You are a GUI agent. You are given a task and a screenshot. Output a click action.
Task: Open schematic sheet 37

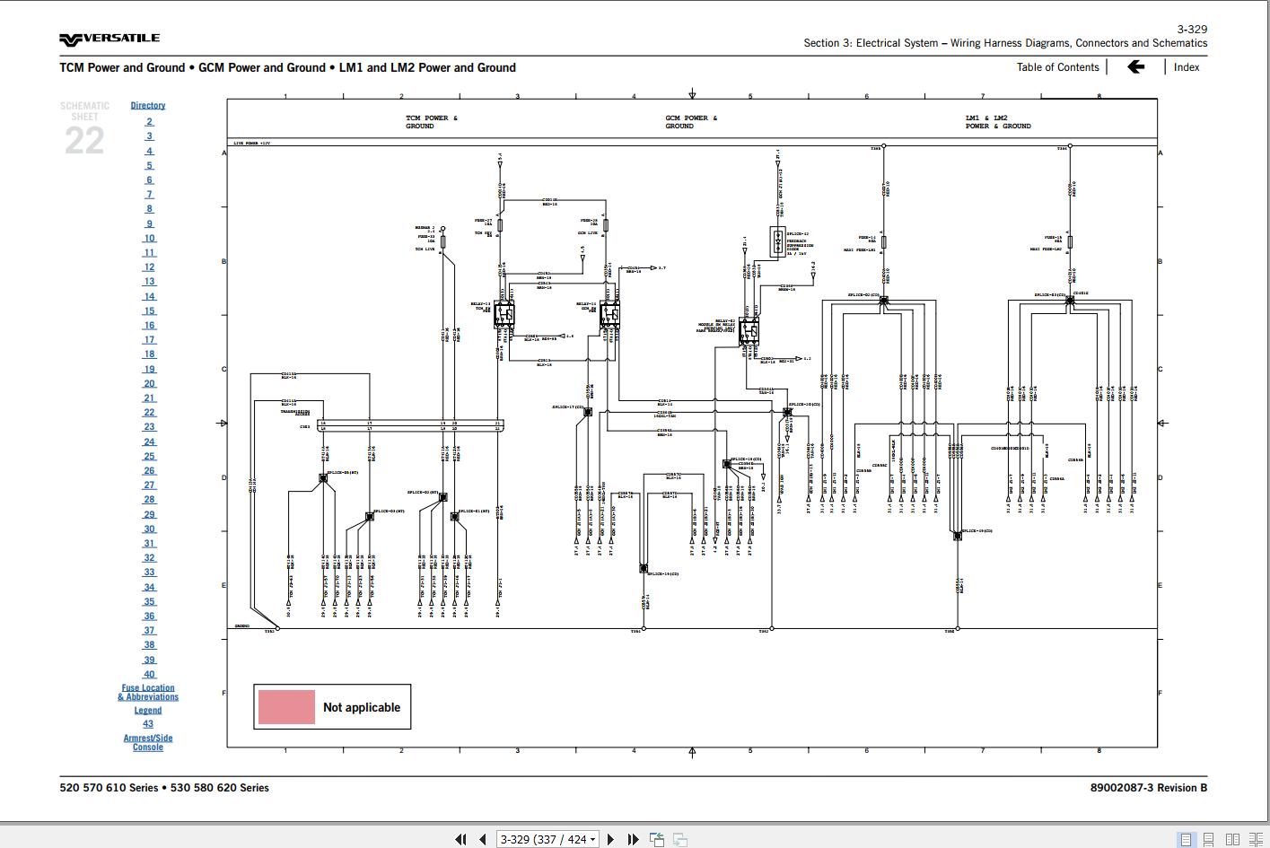(x=149, y=630)
